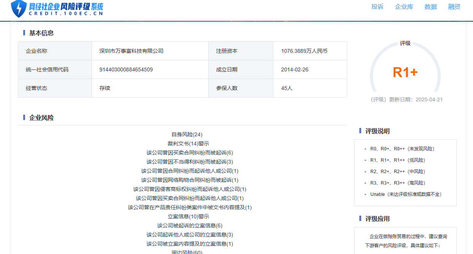
Task: Open the 产品责任纠纷类案件 mention entry
Action: [190, 207]
